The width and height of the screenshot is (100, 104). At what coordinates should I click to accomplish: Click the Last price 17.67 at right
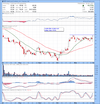click(92, 10)
